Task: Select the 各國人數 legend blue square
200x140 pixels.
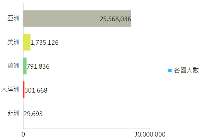Action: 170,70
